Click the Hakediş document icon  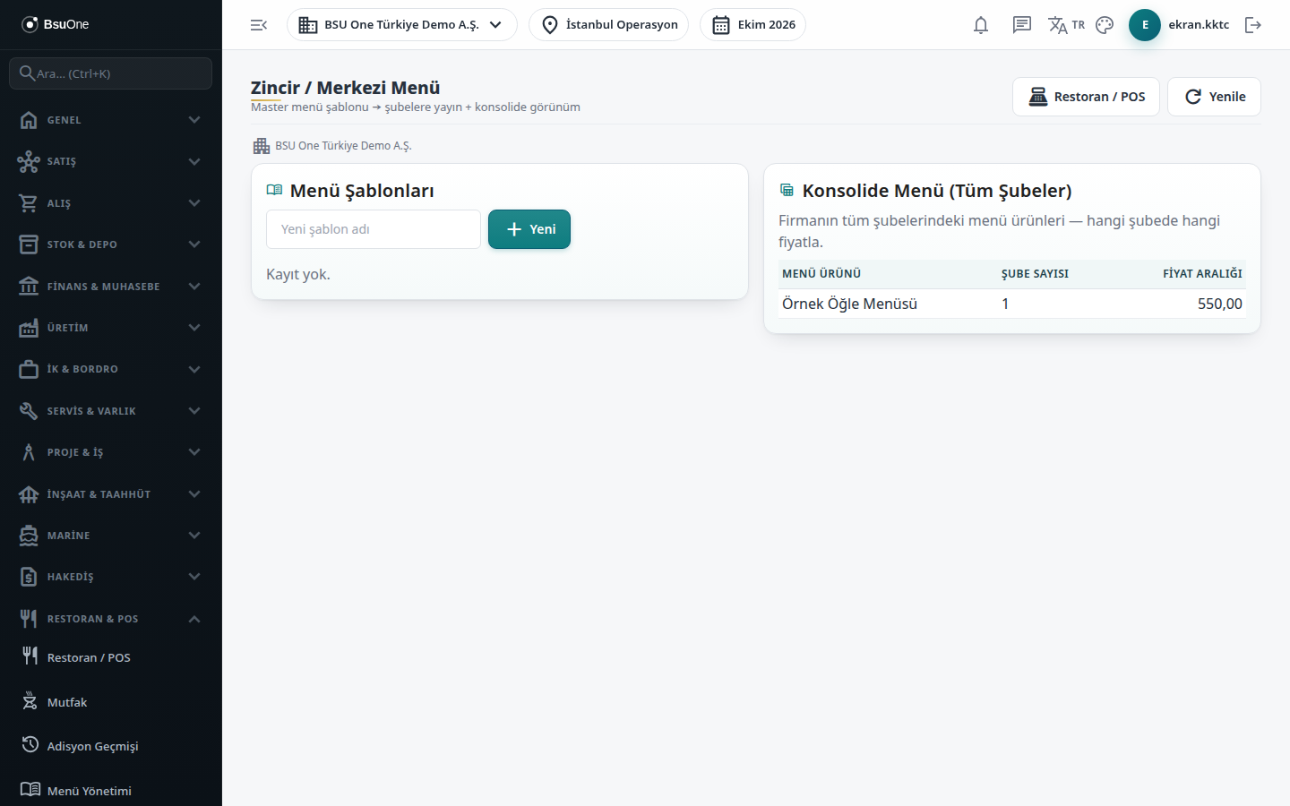coord(29,577)
